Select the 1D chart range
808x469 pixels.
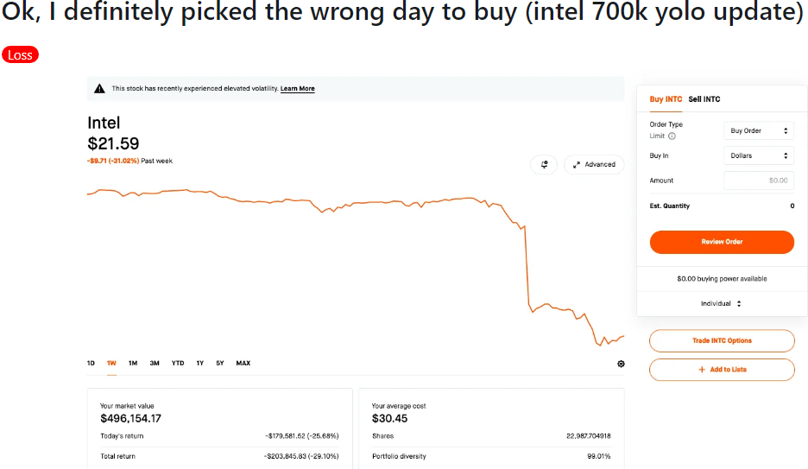coord(91,364)
